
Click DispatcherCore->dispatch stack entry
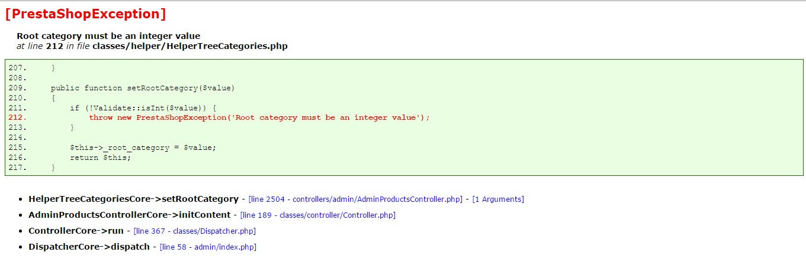click(89, 247)
